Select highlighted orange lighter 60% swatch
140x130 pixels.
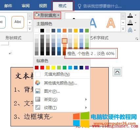(x=64, y=41)
